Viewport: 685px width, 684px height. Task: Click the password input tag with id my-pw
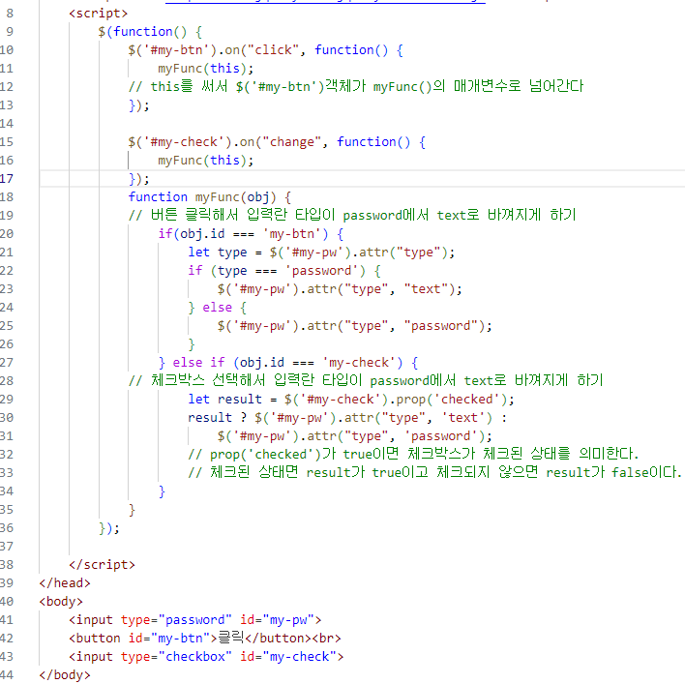[x=195, y=620]
